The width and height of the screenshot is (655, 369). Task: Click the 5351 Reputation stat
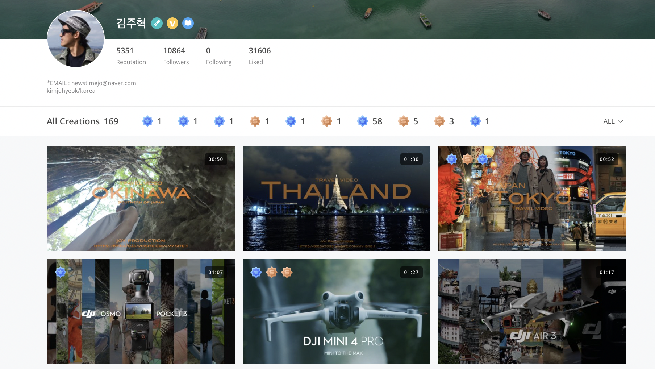[131, 56]
